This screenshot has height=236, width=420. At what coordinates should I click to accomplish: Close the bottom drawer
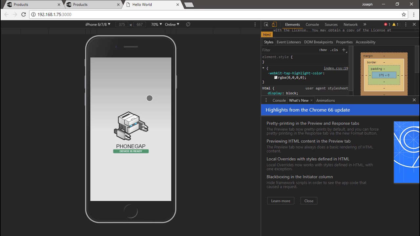click(x=414, y=100)
